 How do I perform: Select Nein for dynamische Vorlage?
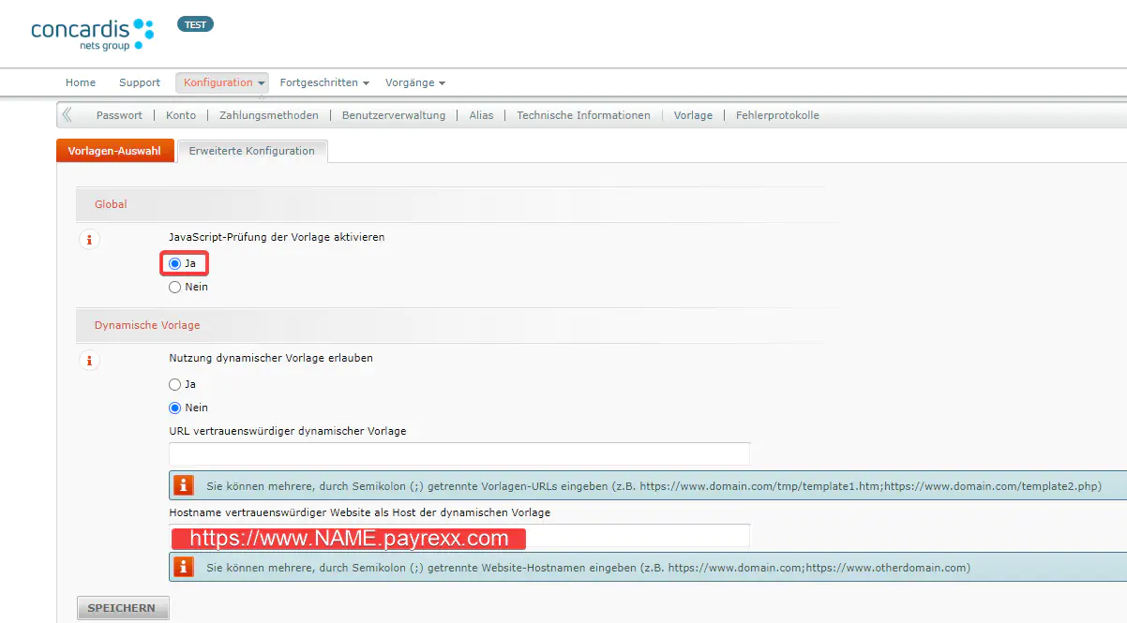[175, 408]
